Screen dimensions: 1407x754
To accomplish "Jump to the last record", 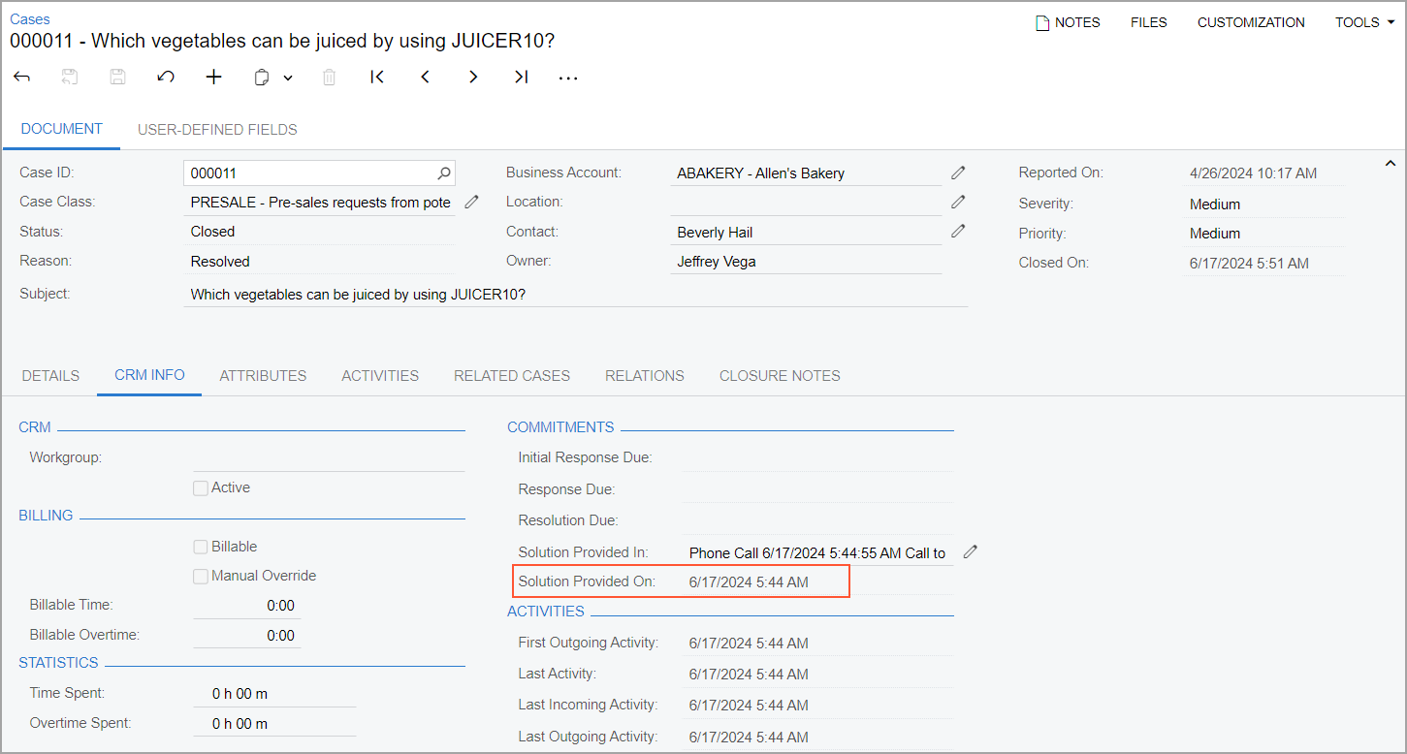I will click(x=521, y=78).
